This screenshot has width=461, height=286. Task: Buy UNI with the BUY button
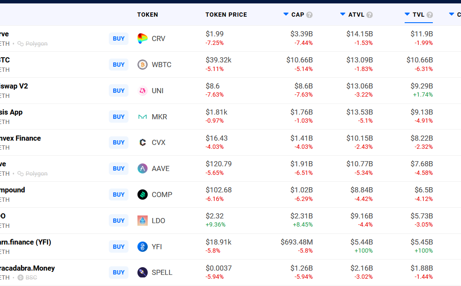(x=119, y=91)
